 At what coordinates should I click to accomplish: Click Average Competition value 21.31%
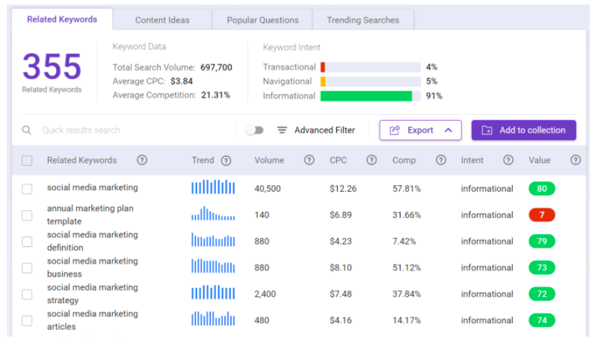pyautogui.click(x=215, y=95)
